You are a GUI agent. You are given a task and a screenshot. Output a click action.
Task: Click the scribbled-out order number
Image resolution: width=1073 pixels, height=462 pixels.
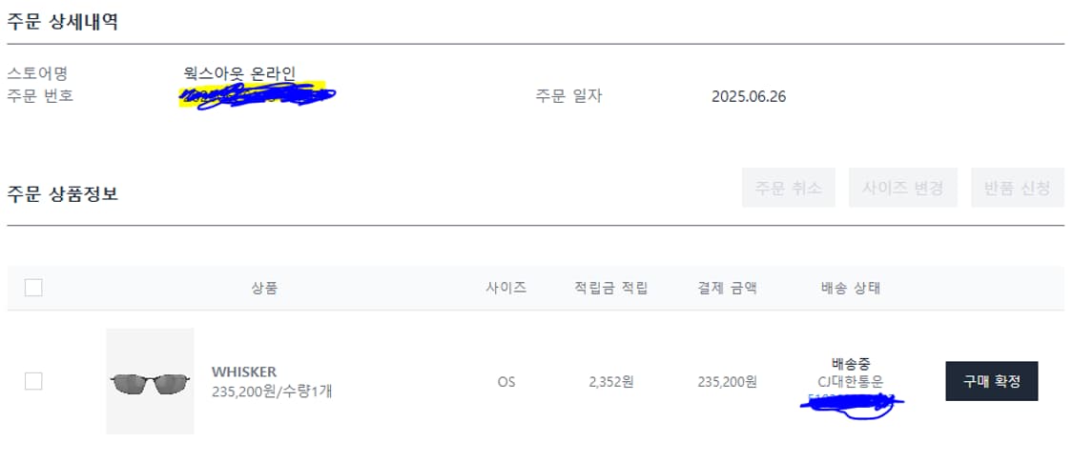tap(258, 95)
